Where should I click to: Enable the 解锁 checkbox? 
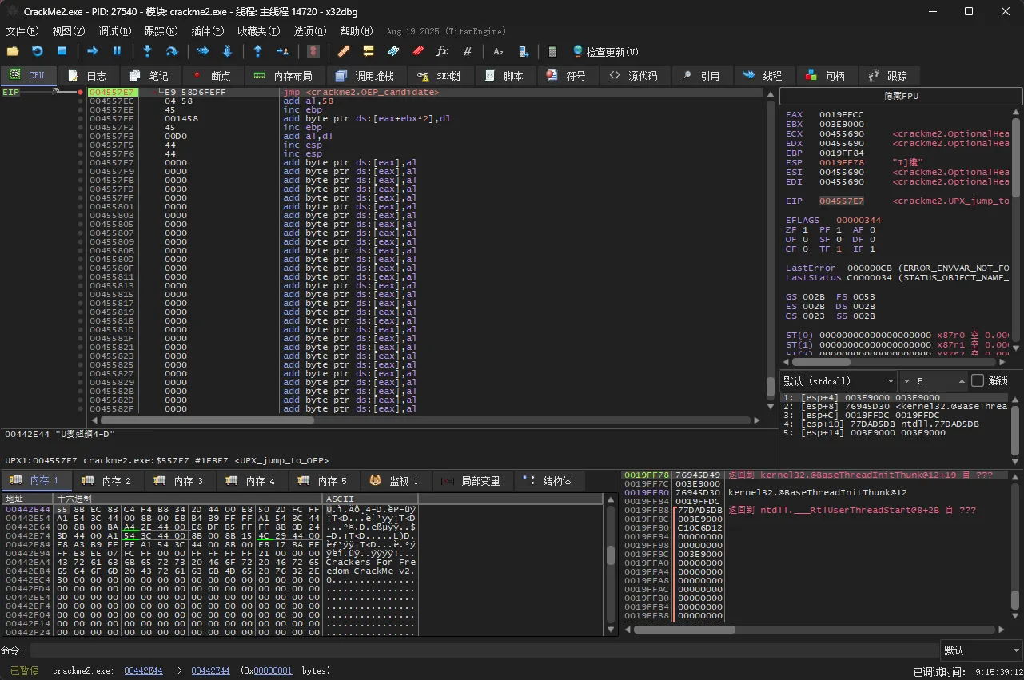977,380
